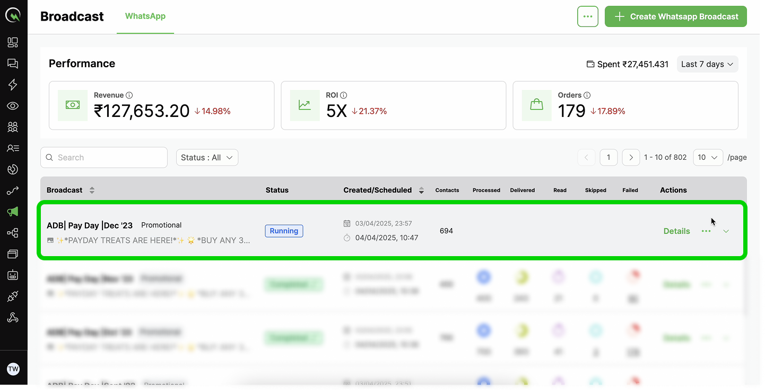Click the Revenue info icon
765x390 pixels.
129,95
